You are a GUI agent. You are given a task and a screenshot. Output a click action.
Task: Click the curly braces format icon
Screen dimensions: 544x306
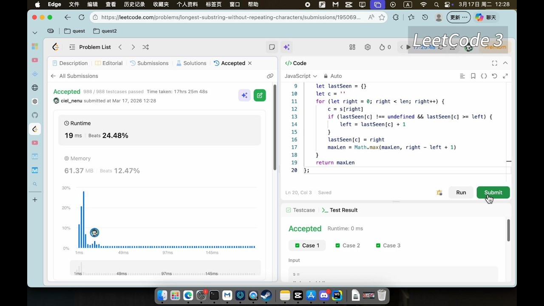484,76
